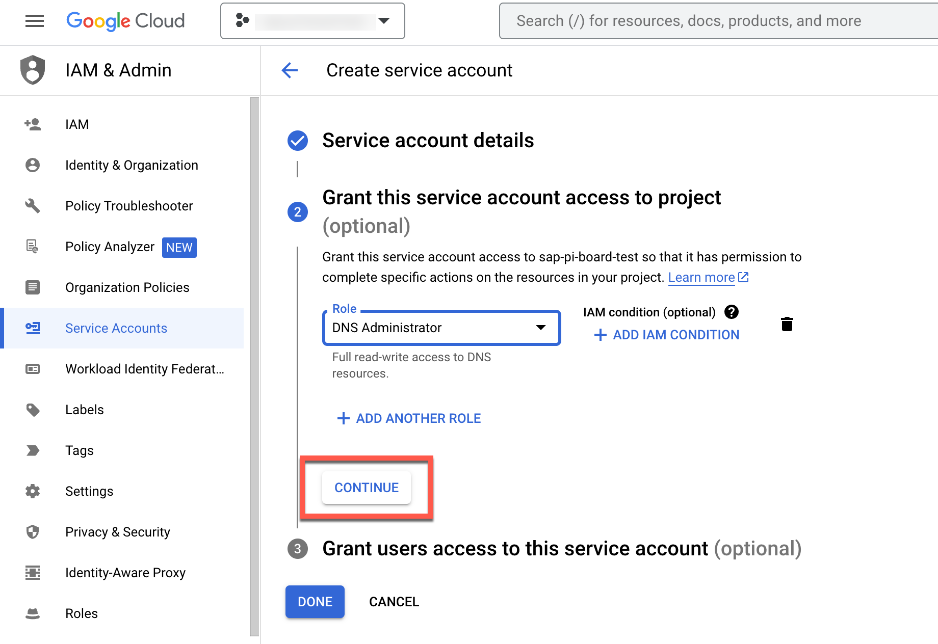Open the Learn more link
The image size is (938, 644).
tap(701, 277)
